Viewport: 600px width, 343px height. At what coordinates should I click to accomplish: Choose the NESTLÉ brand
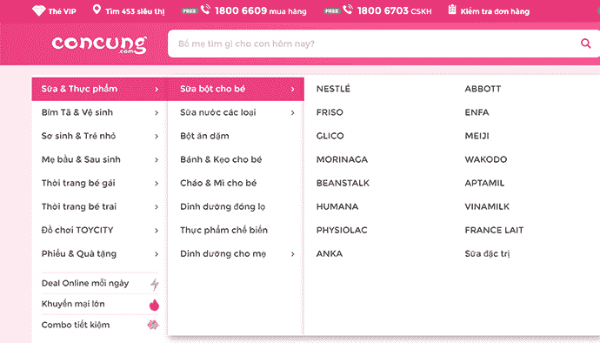click(333, 89)
